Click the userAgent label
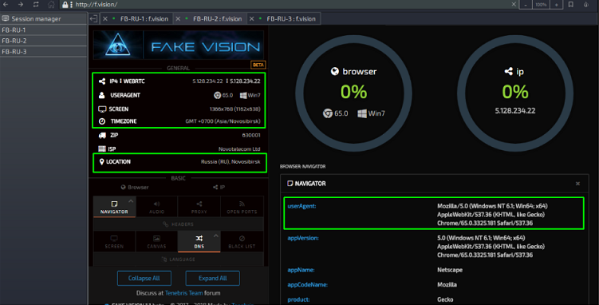The image size is (599, 305). click(x=301, y=206)
